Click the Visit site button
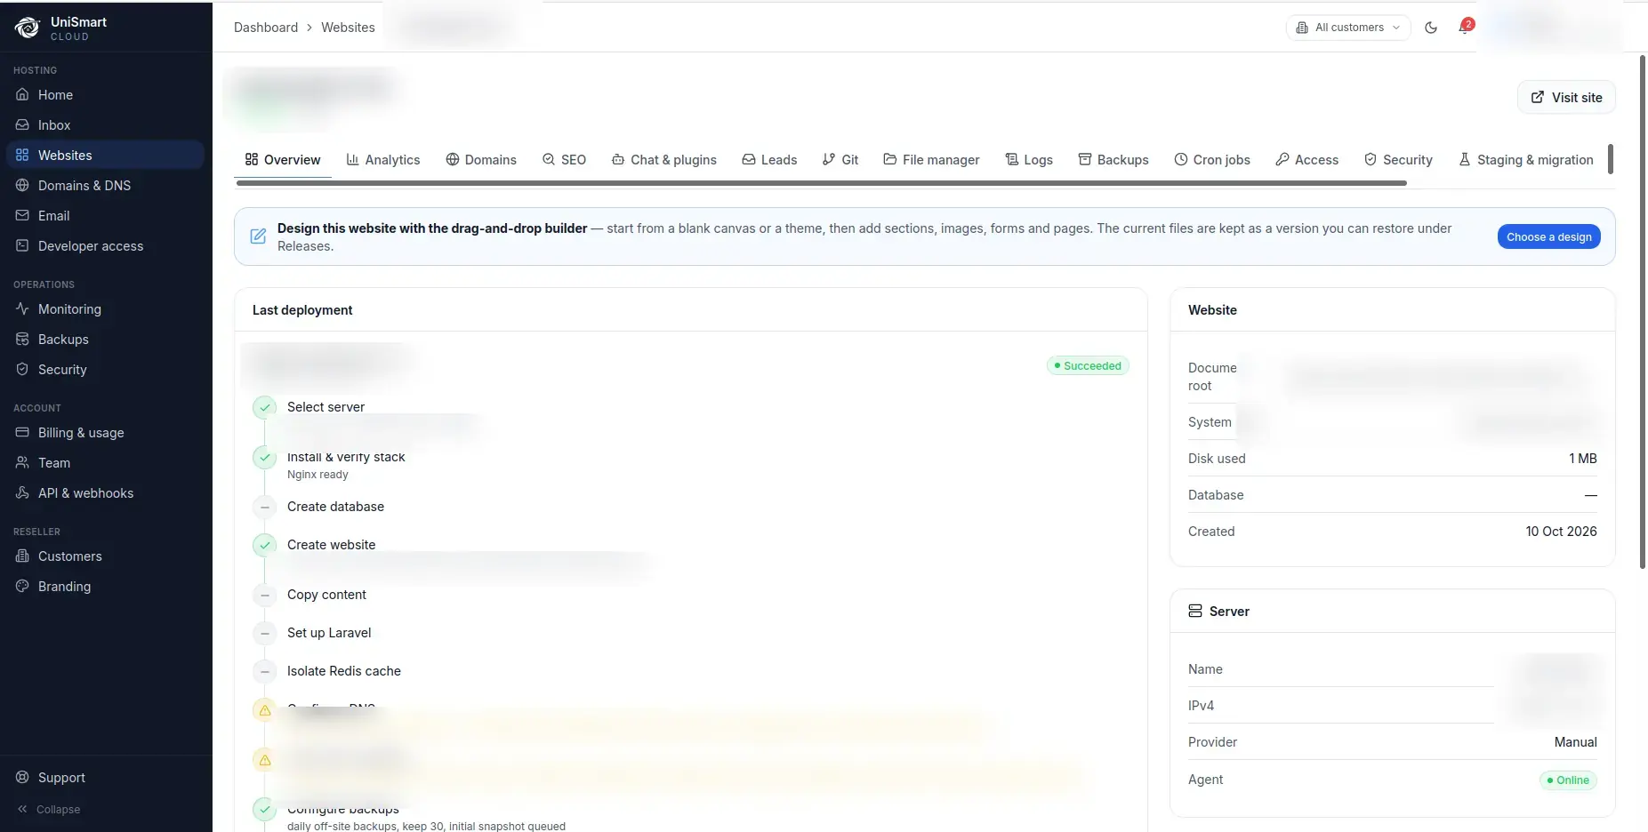This screenshot has height=832, width=1648. [x=1566, y=98]
